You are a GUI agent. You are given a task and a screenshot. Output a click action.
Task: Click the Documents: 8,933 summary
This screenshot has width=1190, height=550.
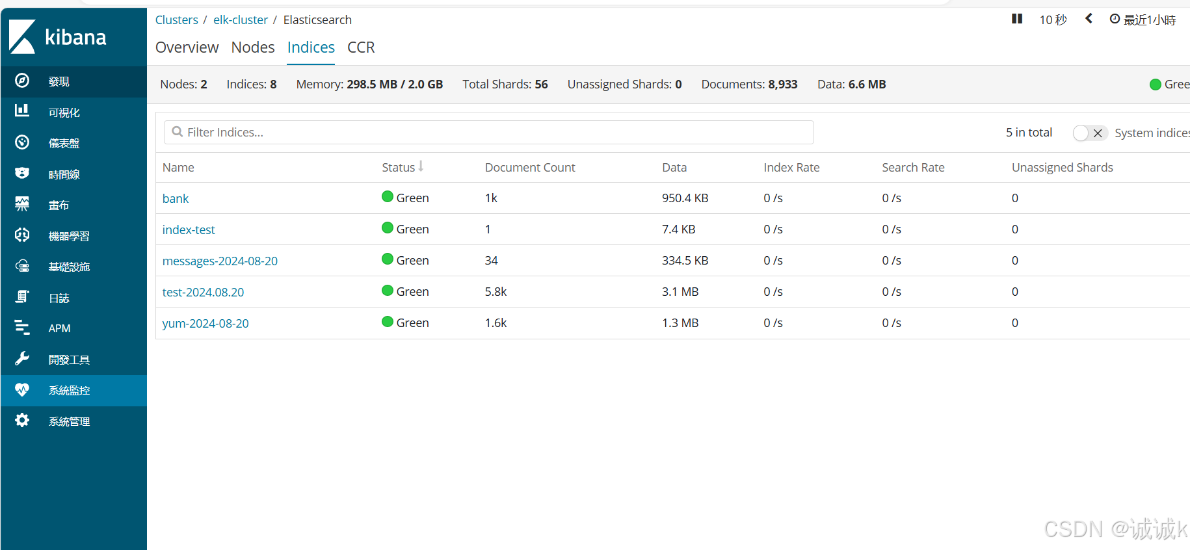coord(749,84)
